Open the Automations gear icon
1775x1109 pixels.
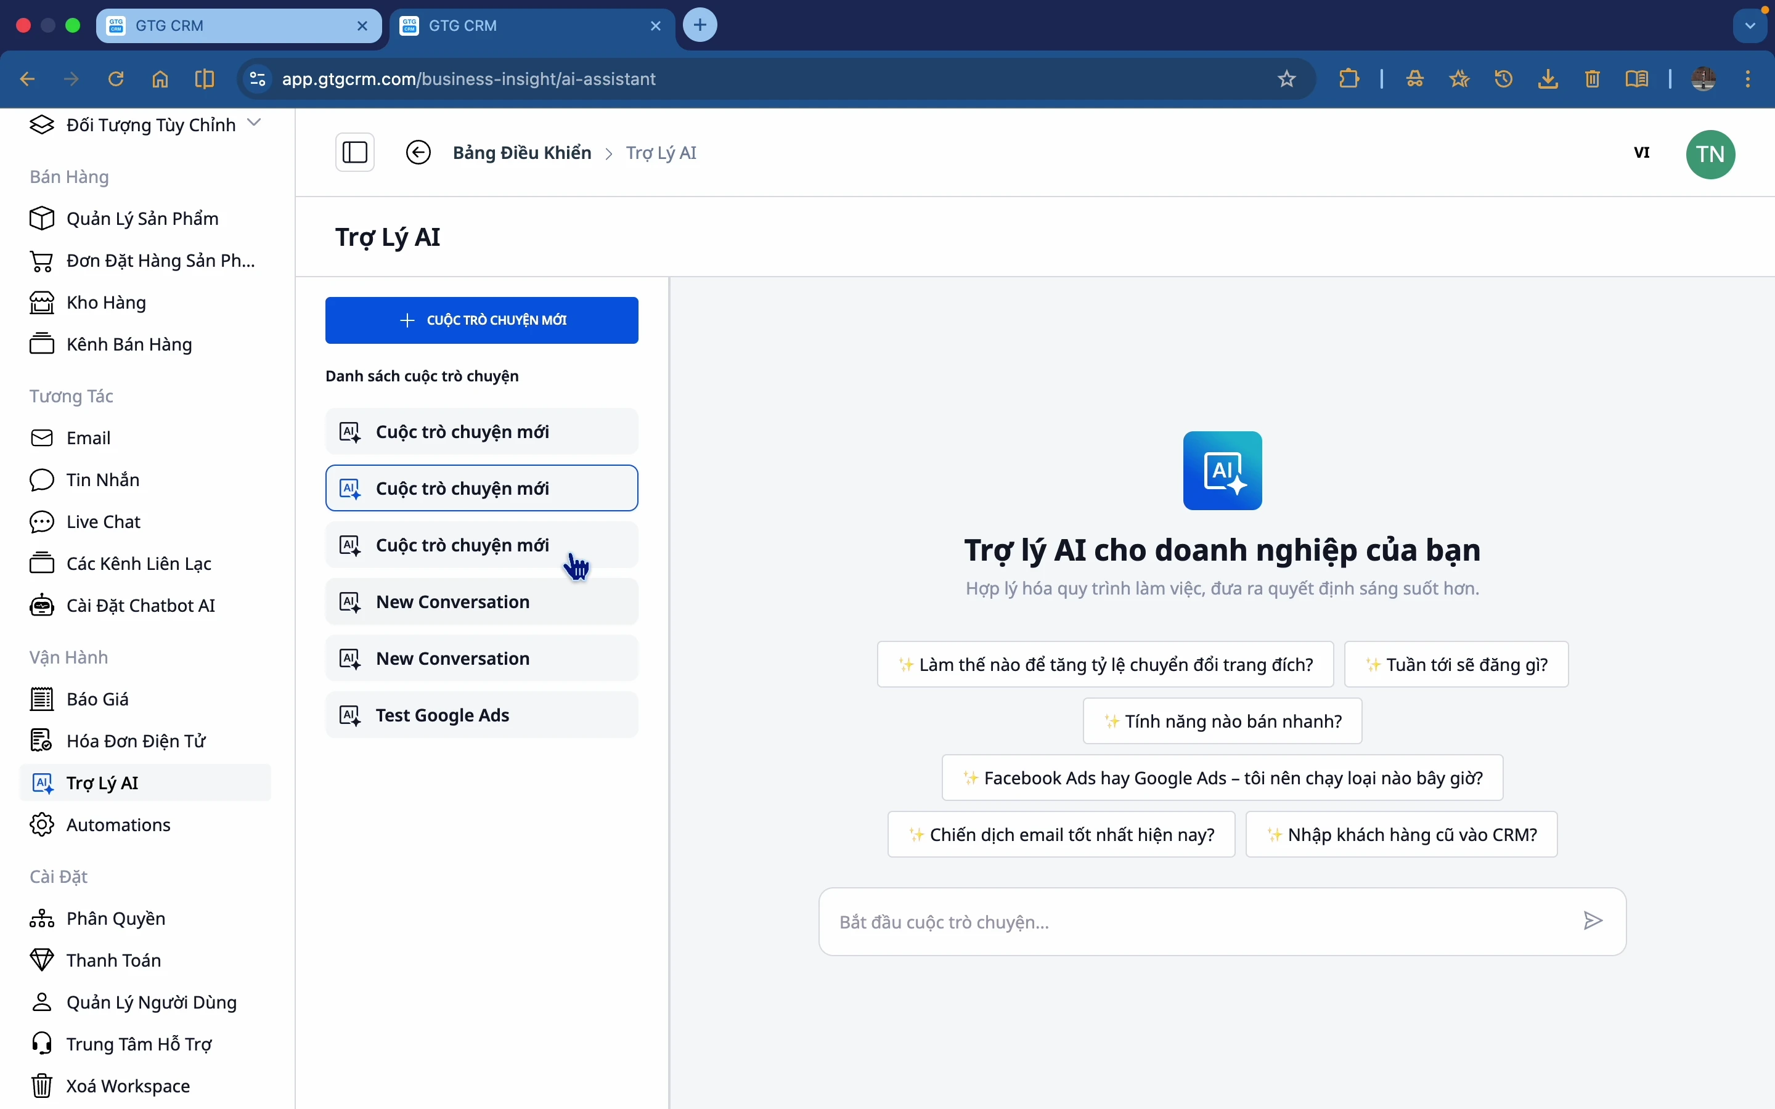(x=42, y=824)
